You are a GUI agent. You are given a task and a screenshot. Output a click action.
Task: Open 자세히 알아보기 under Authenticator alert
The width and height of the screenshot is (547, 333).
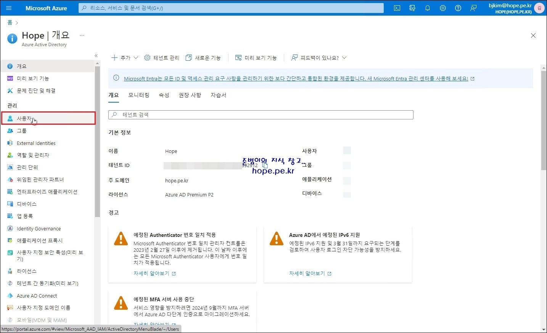click(154, 273)
